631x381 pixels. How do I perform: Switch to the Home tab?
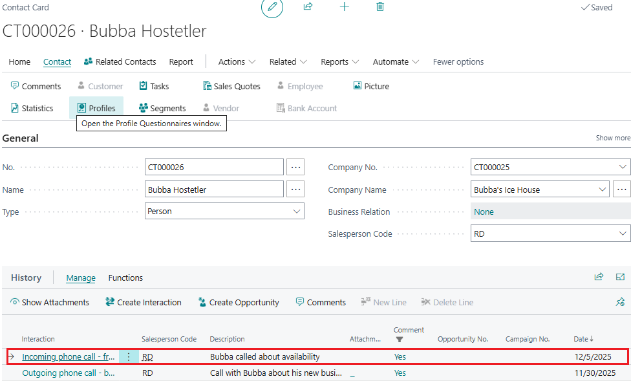tap(19, 62)
